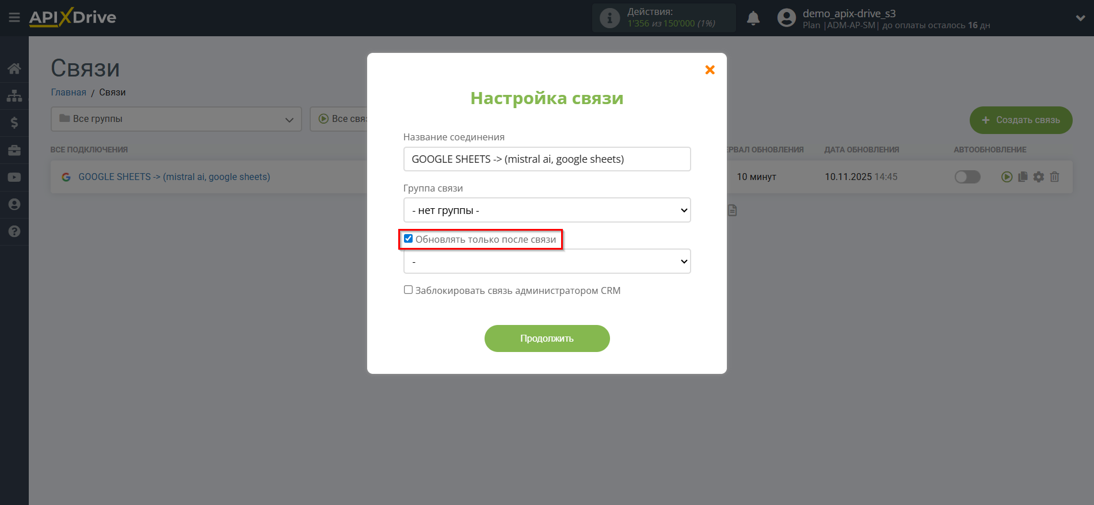Click the '10 минут' interval value
This screenshot has height=505, width=1094.
click(756, 177)
